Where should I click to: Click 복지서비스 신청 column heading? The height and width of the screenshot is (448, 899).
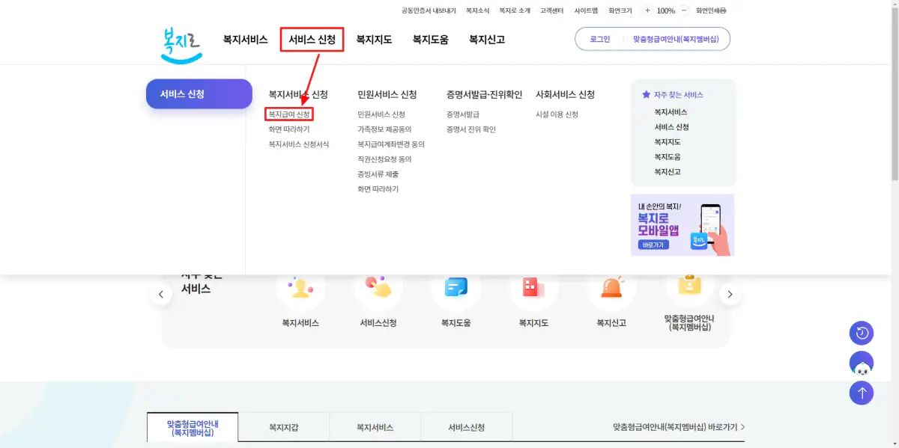pos(298,94)
